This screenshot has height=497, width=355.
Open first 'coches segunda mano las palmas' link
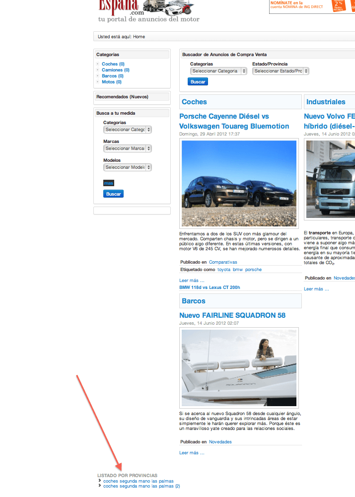click(x=138, y=481)
